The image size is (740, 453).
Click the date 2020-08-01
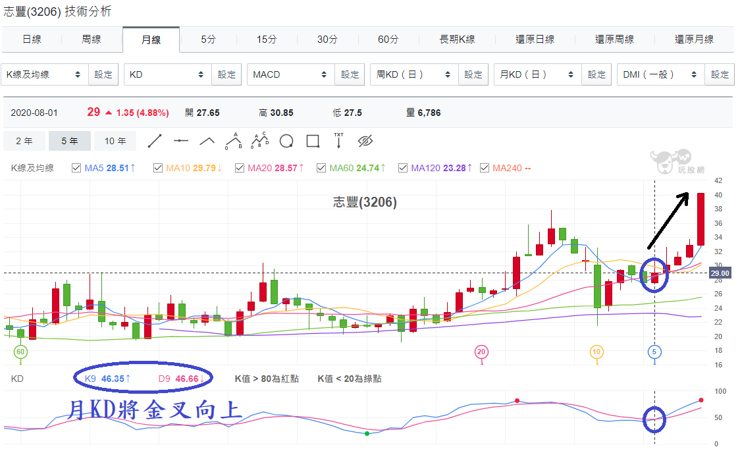point(34,113)
